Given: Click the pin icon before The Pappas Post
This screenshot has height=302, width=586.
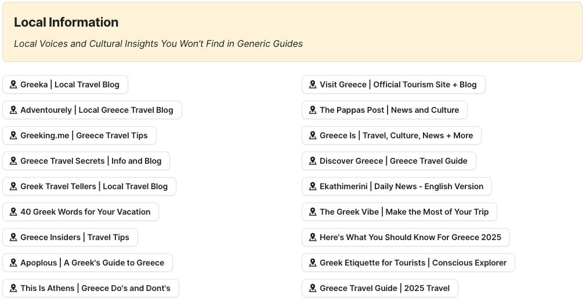Looking at the screenshot, I should 313,110.
